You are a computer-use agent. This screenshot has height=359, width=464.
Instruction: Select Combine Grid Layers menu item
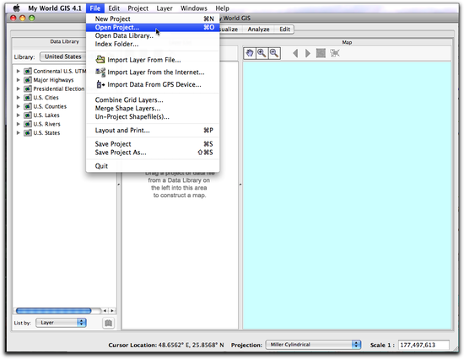(153, 100)
